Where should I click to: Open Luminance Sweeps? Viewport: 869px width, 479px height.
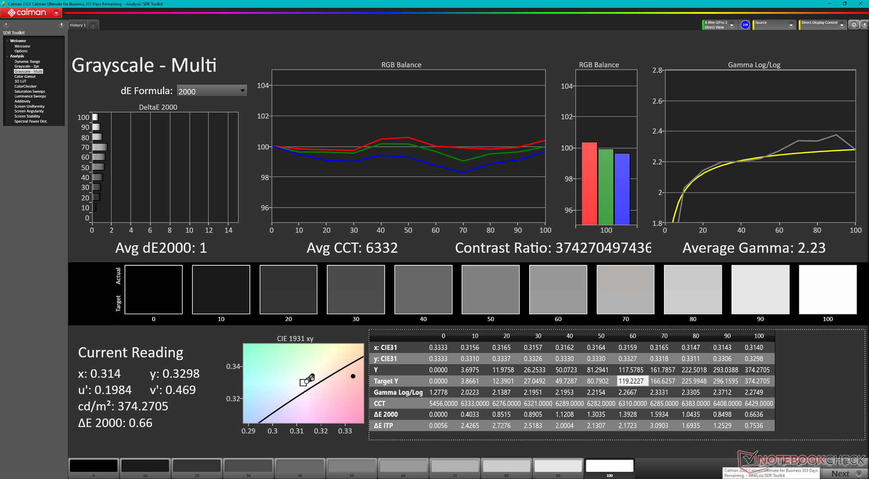(30, 96)
